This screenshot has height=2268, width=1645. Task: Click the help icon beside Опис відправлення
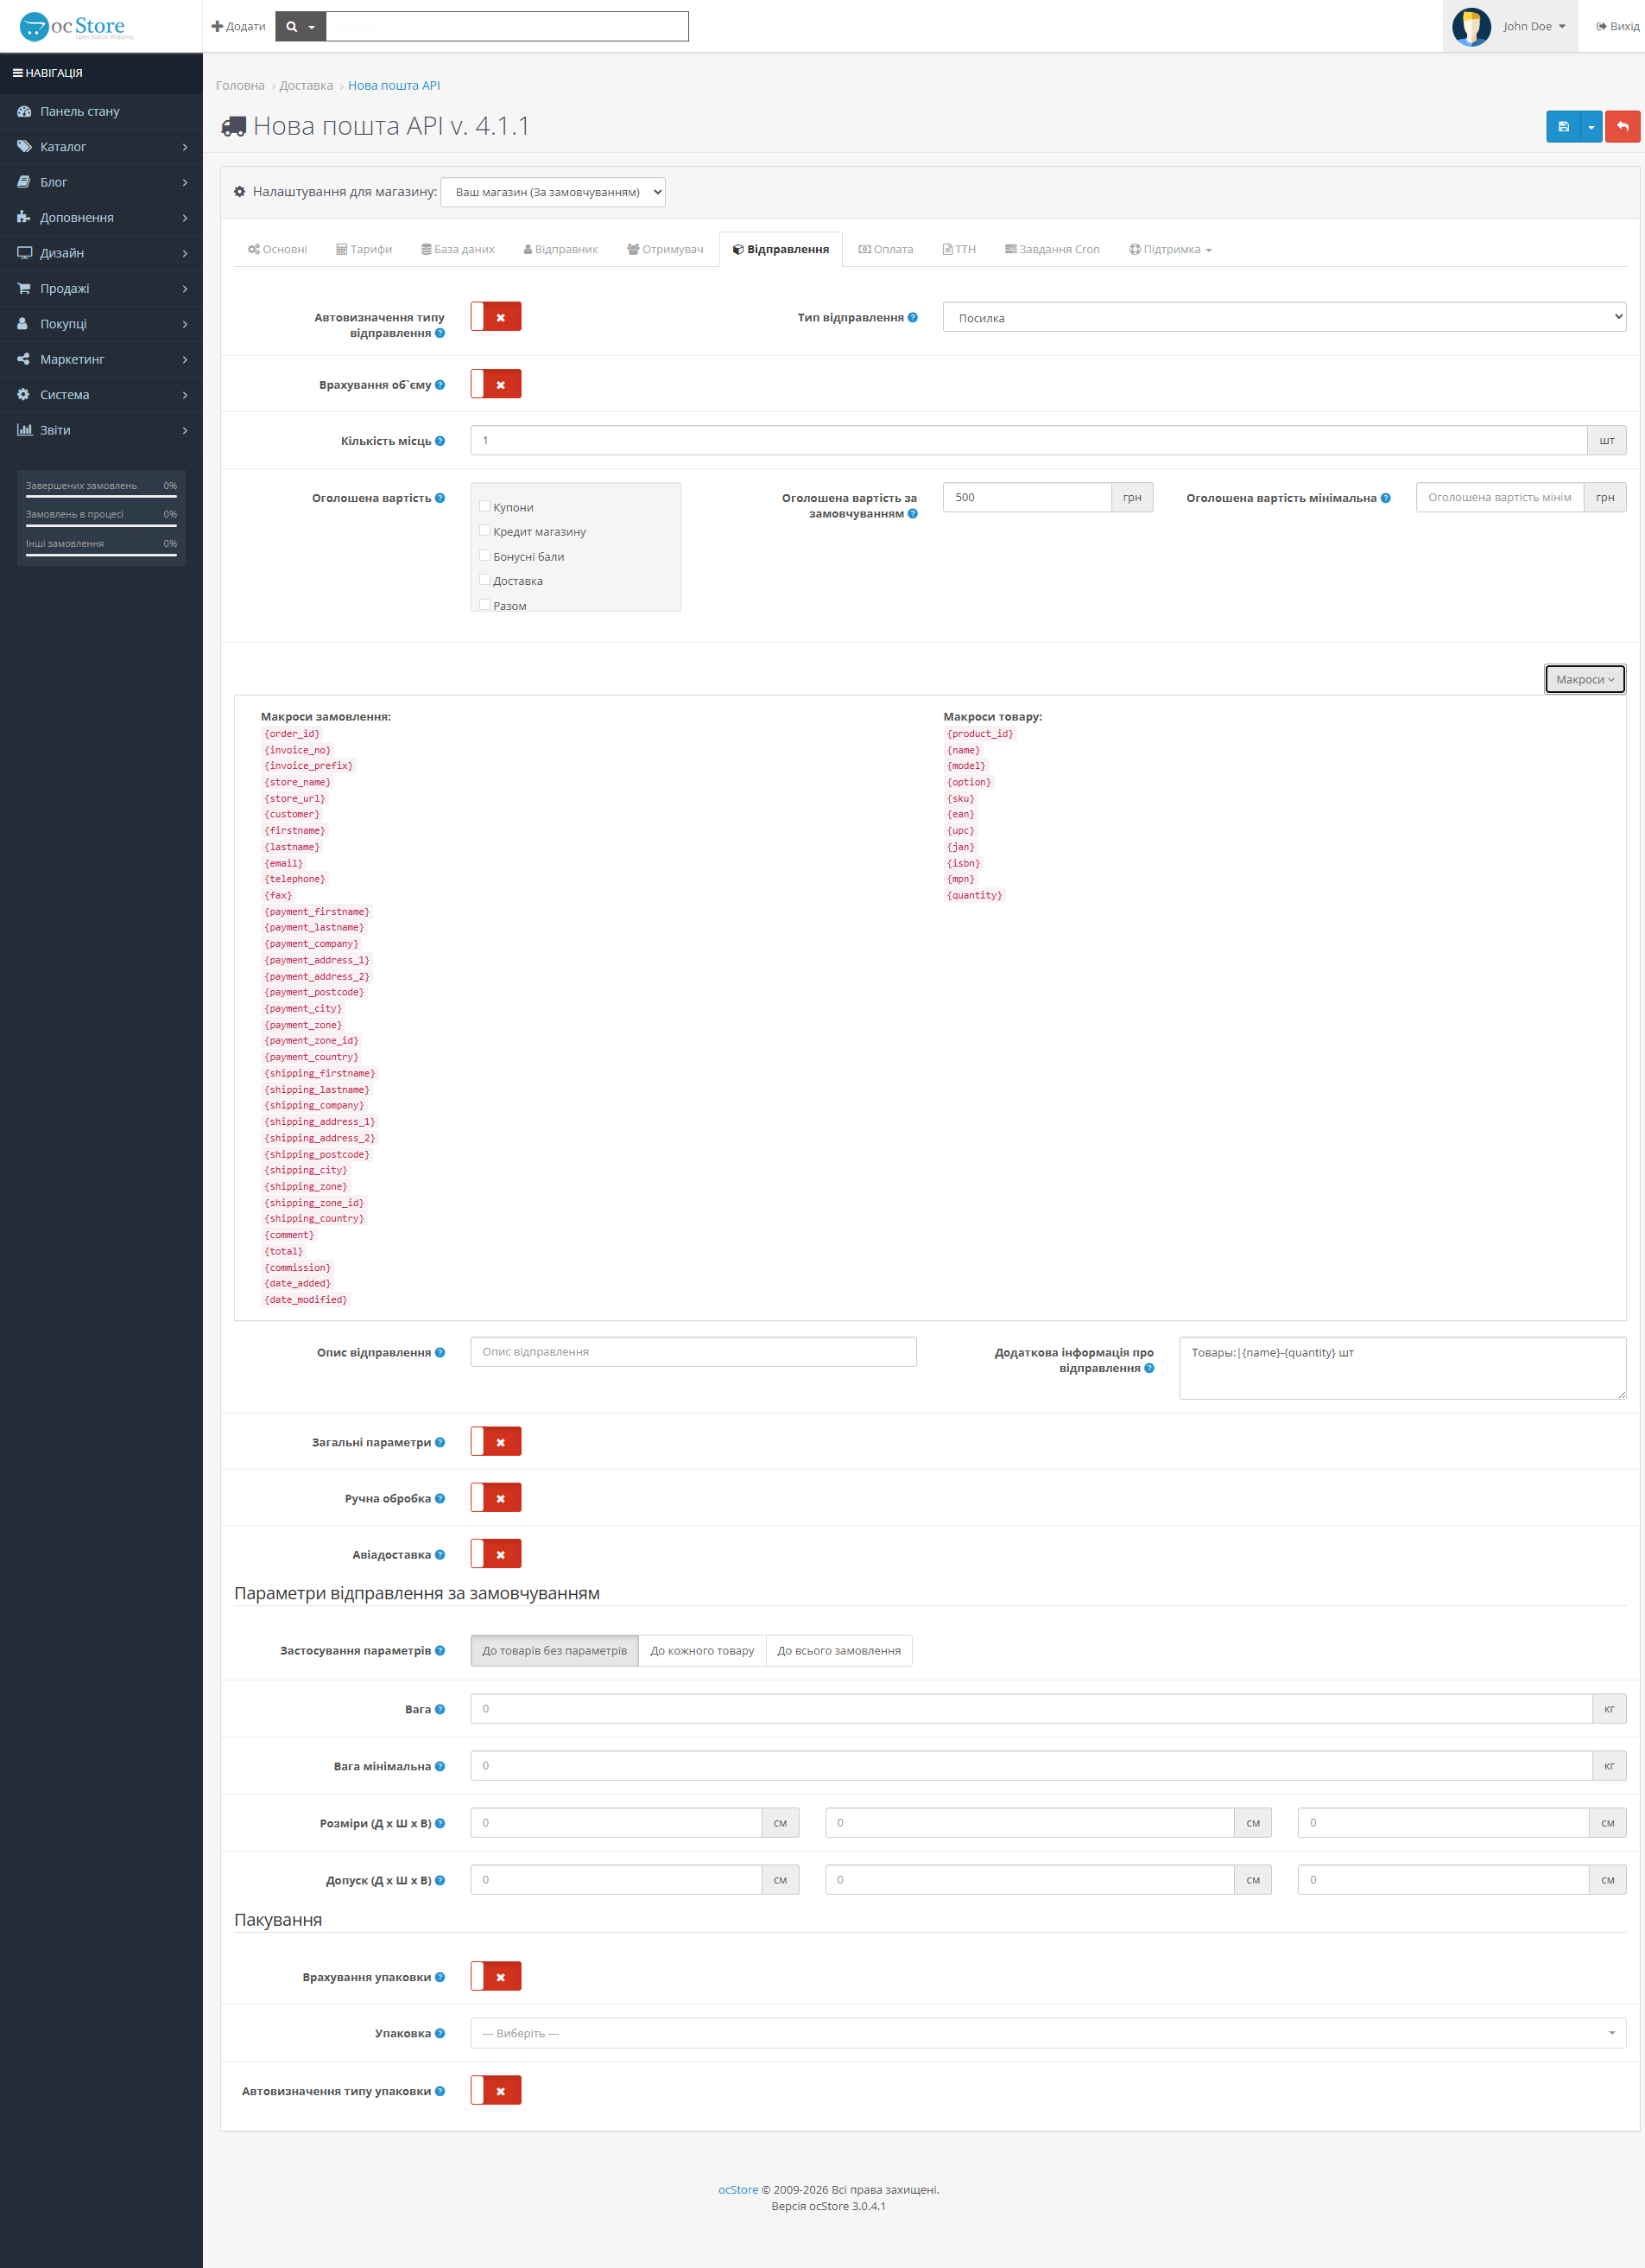pyautogui.click(x=440, y=1353)
